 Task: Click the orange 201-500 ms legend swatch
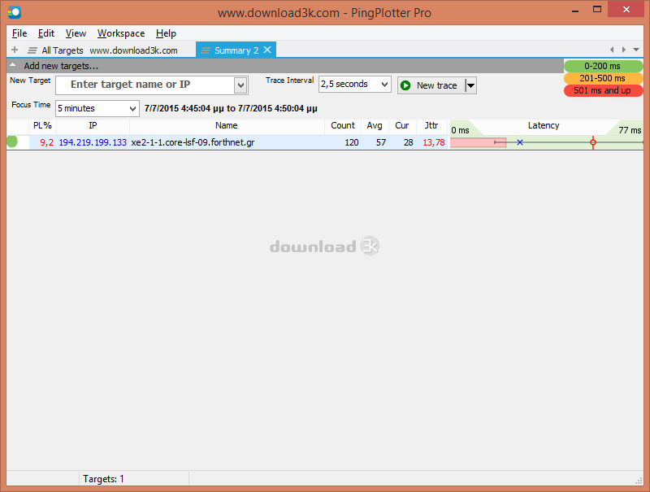tap(603, 78)
